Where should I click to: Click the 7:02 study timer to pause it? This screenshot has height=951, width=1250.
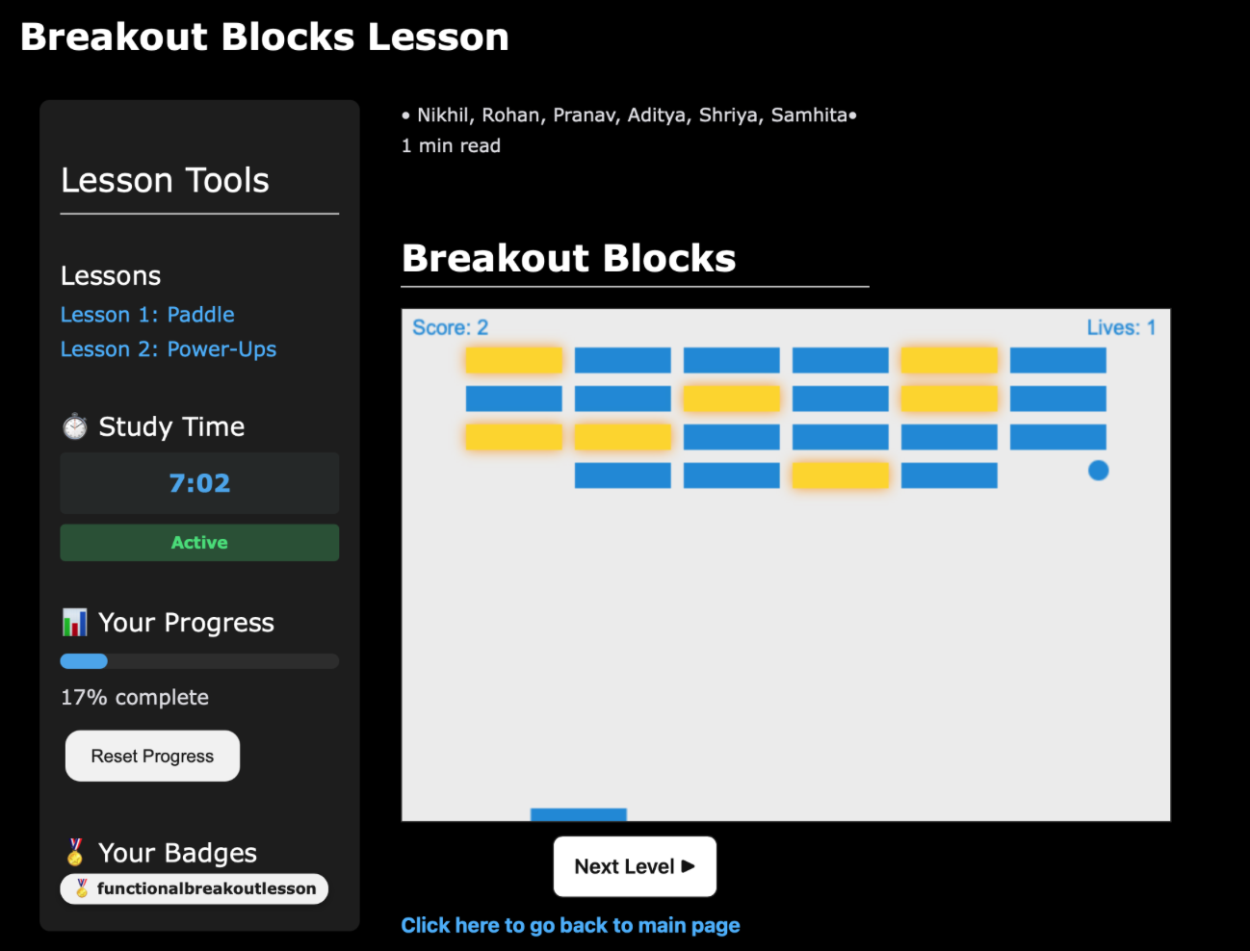(x=199, y=482)
